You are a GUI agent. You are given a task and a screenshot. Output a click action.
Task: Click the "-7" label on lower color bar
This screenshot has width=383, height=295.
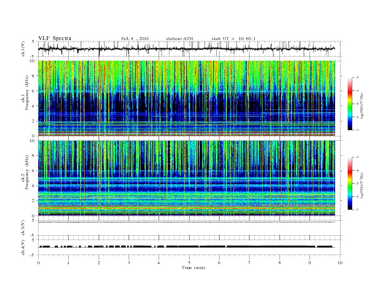pyautogui.click(x=357, y=210)
